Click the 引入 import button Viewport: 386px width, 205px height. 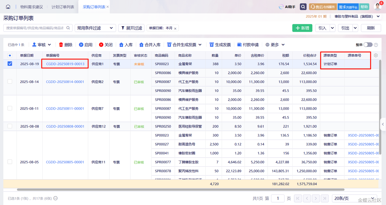pos(322,28)
